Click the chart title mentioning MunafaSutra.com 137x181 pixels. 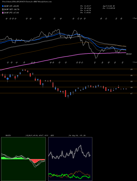[27, 2]
